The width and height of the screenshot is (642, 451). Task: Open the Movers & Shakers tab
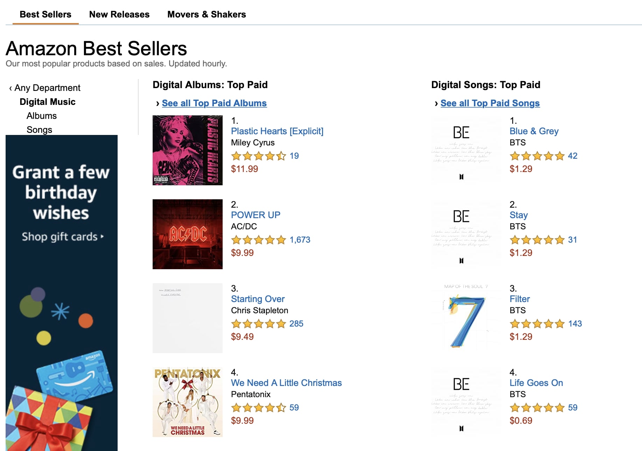tap(207, 14)
